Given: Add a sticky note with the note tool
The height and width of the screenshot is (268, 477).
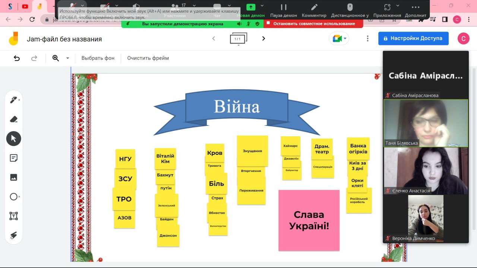Looking at the screenshot, I should [13, 158].
